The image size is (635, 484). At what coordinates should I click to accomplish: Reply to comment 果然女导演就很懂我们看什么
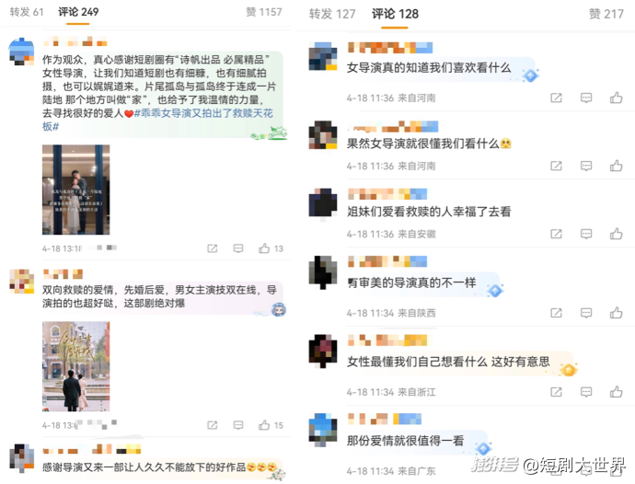pyautogui.click(x=586, y=166)
